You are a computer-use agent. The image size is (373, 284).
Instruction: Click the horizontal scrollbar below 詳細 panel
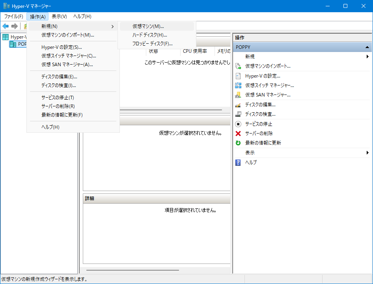132,270
